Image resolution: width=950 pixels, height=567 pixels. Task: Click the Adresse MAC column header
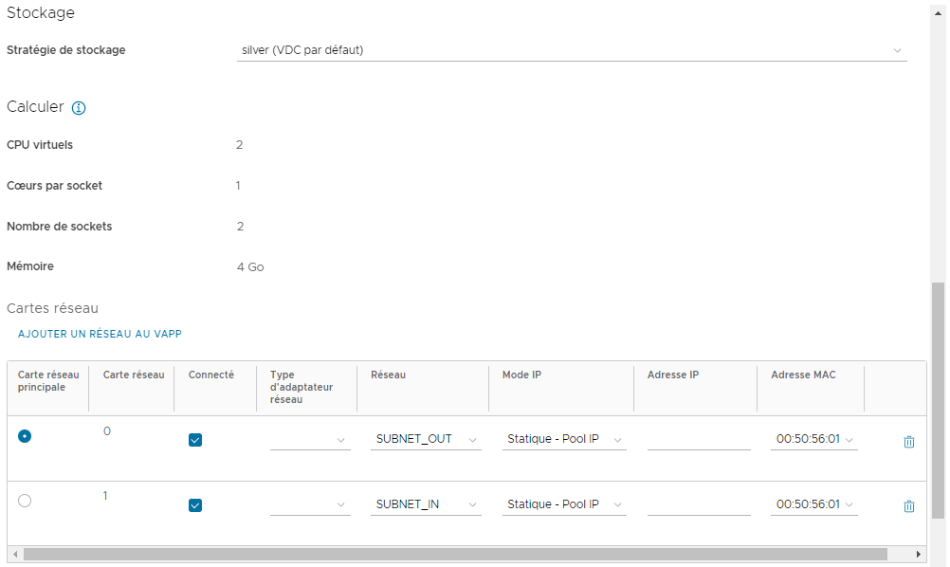(803, 375)
